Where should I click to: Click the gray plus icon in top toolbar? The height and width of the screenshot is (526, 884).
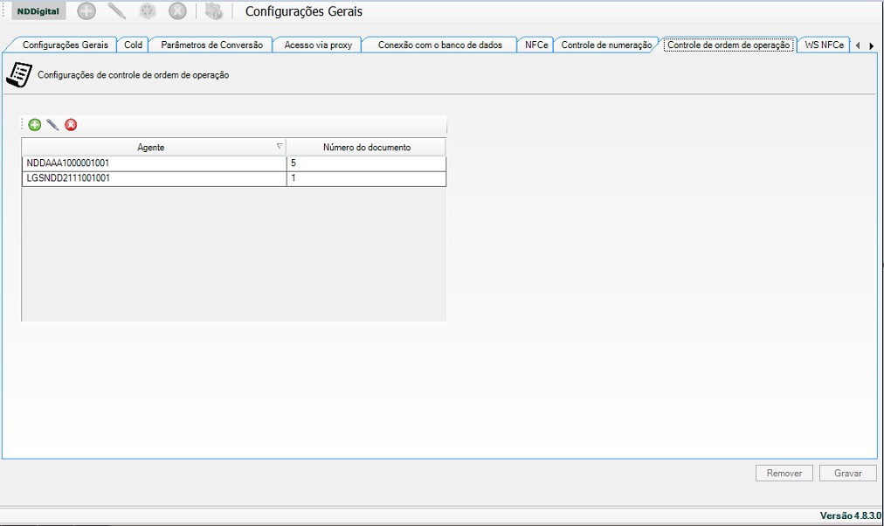click(86, 11)
